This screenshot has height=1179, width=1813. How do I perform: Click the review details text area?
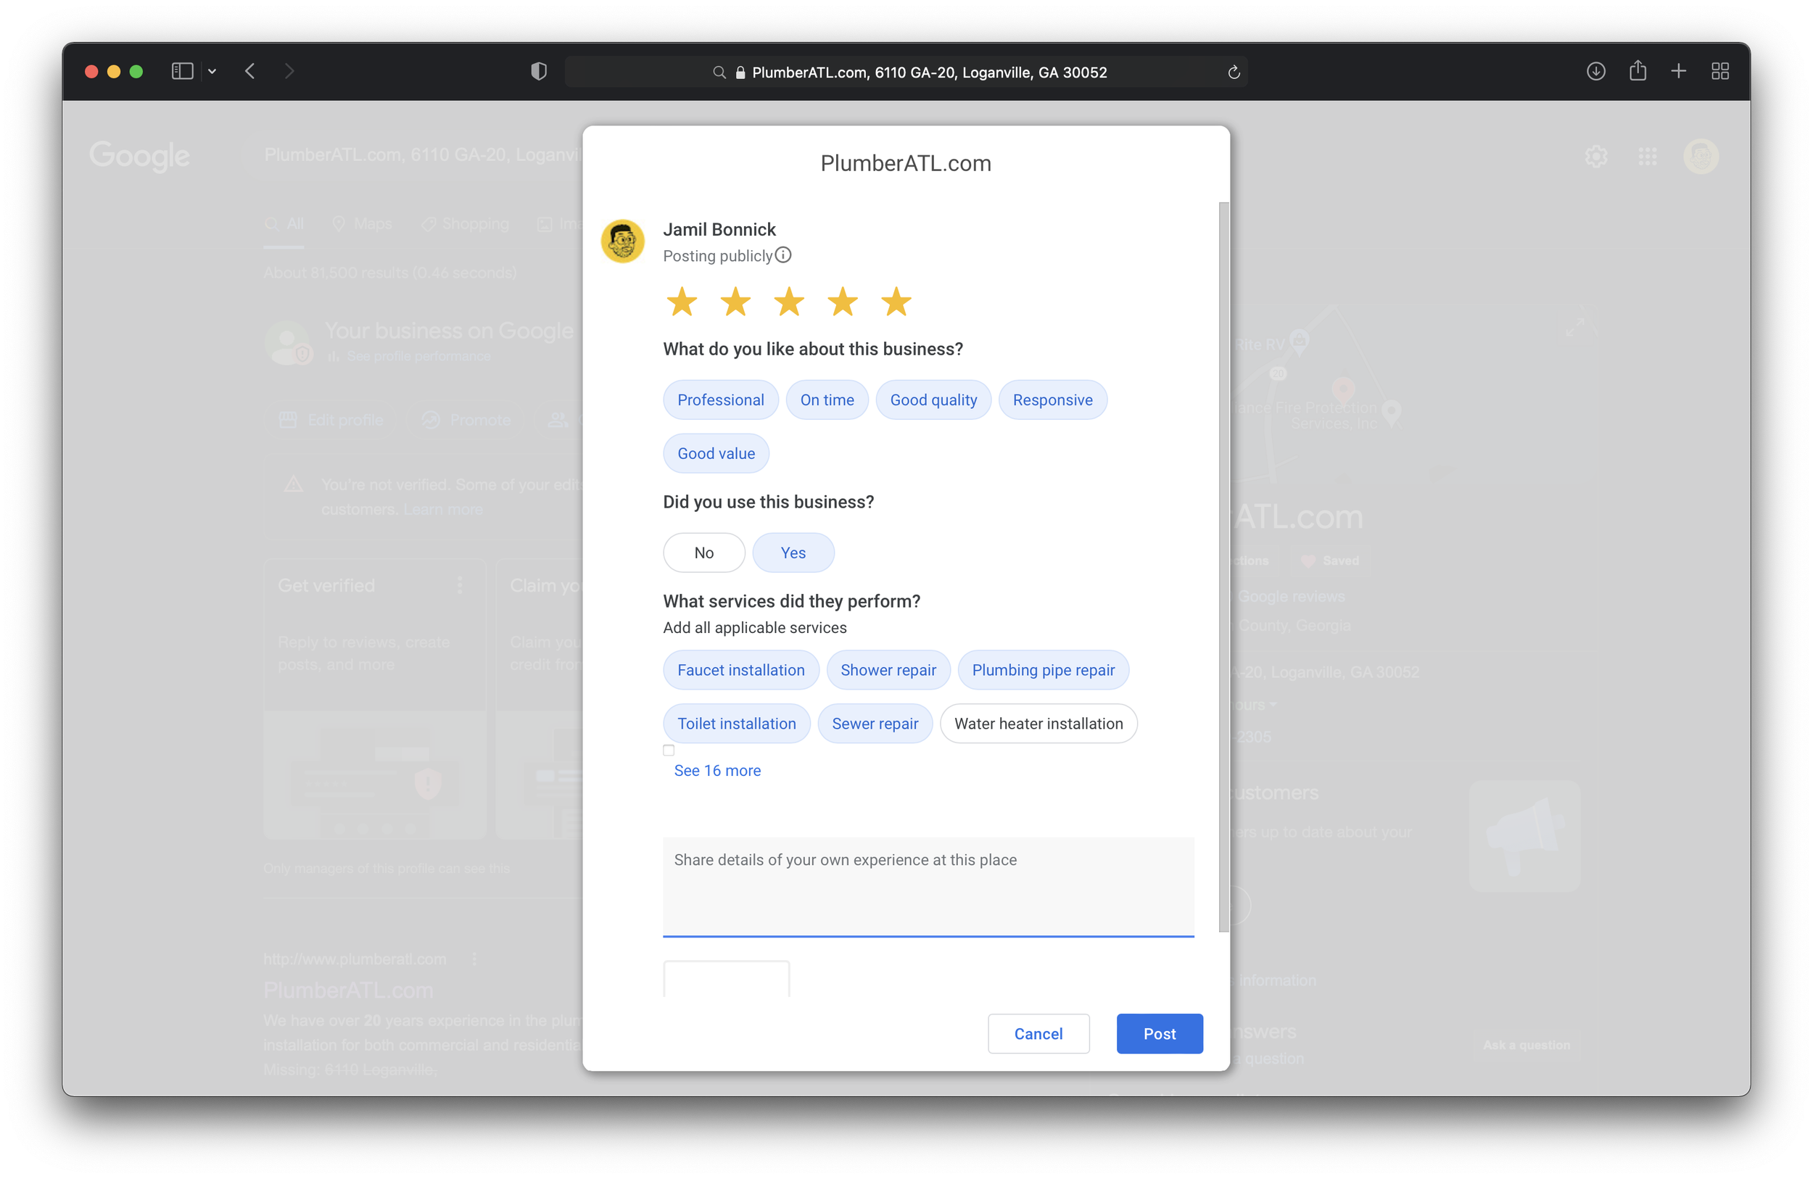click(x=928, y=887)
